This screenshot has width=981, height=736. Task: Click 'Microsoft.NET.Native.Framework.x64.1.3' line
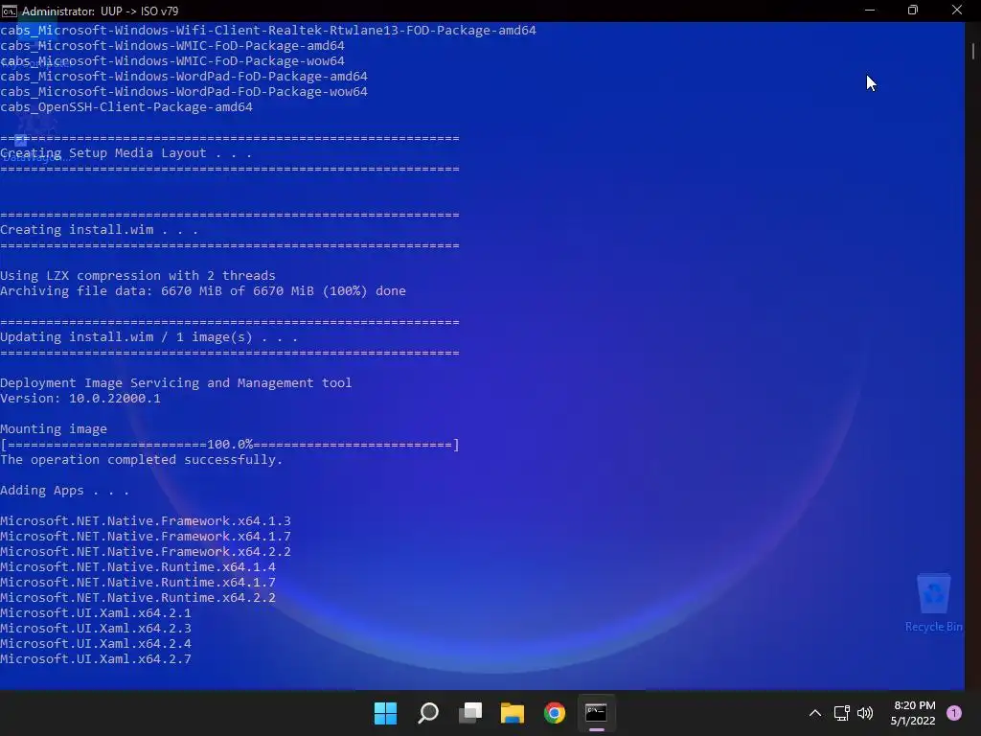[x=146, y=520]
